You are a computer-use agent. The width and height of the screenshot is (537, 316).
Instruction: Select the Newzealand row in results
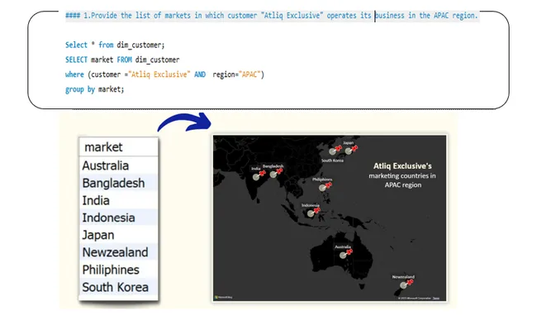pos(118,252)
